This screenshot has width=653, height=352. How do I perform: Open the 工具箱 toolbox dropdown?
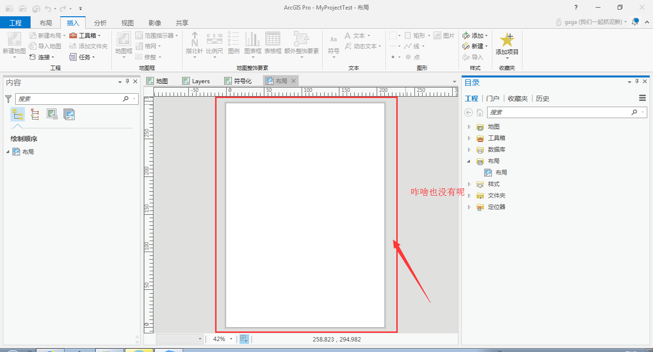85,36
